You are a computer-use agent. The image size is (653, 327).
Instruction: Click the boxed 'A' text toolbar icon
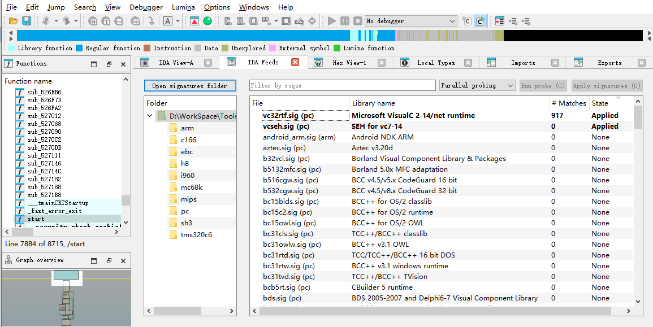click(168, 21)
